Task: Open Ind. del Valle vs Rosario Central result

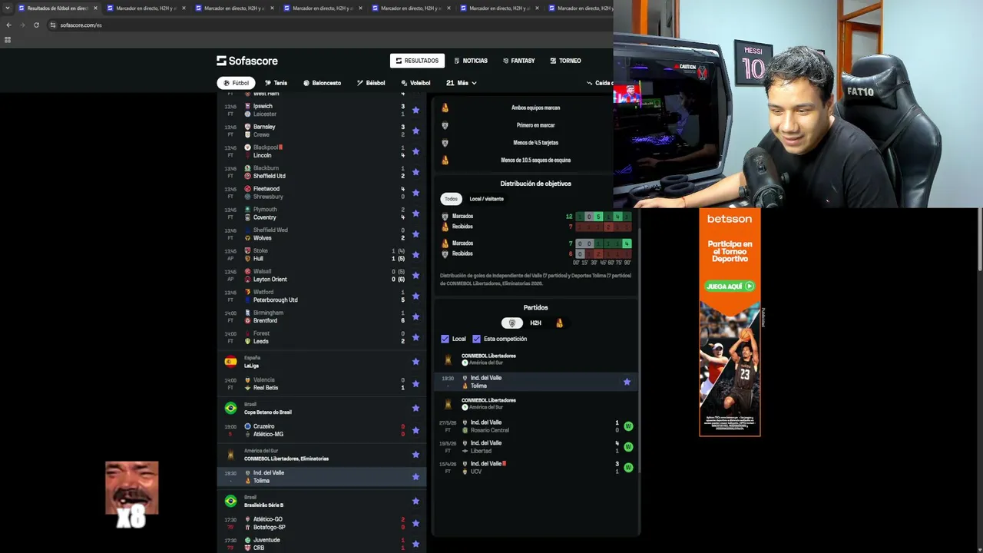Action: tap(536, 426)
